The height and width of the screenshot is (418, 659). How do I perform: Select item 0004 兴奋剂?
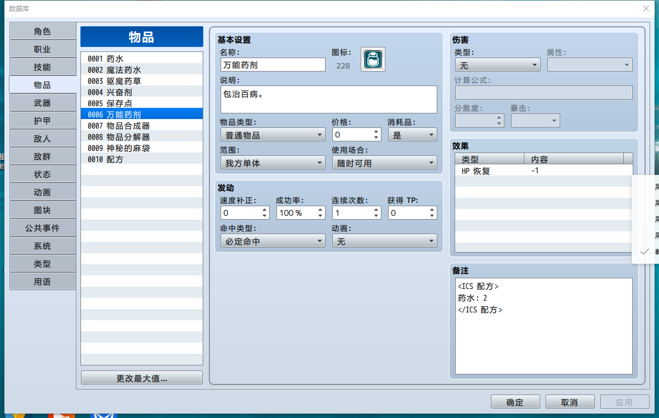142,92
